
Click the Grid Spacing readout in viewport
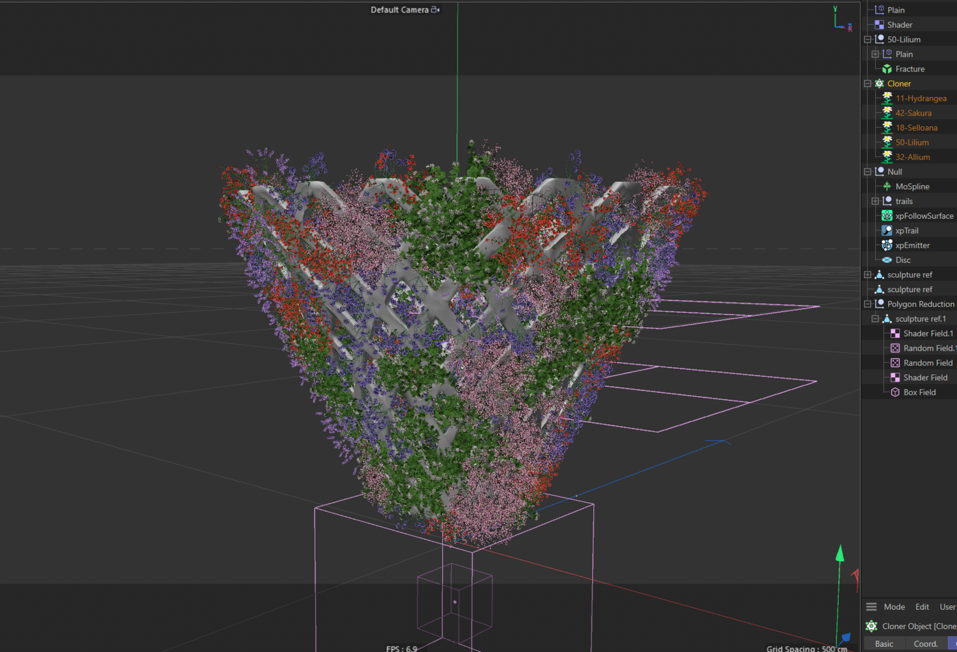pos(807,648)
